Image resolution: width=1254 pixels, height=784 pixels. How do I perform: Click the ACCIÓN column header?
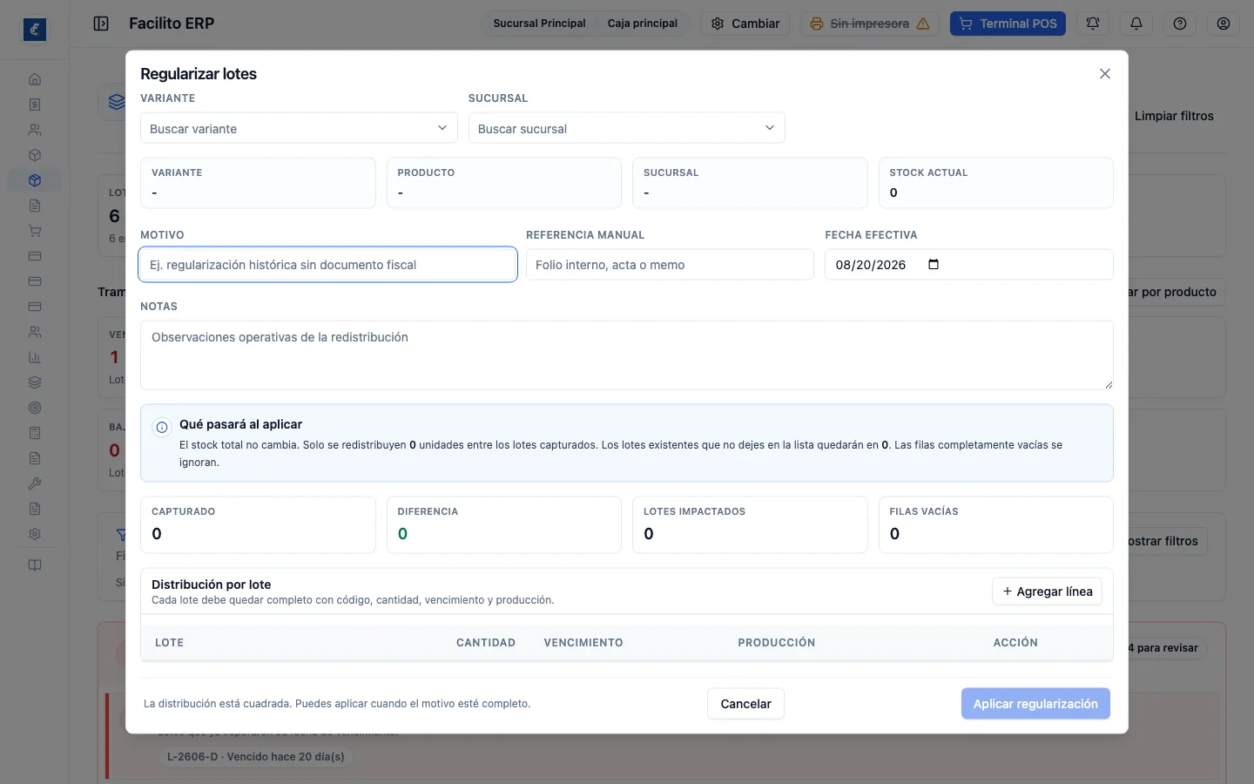coord(1015,643)
